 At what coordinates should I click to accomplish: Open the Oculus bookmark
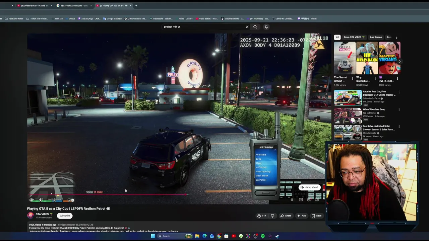70,19
